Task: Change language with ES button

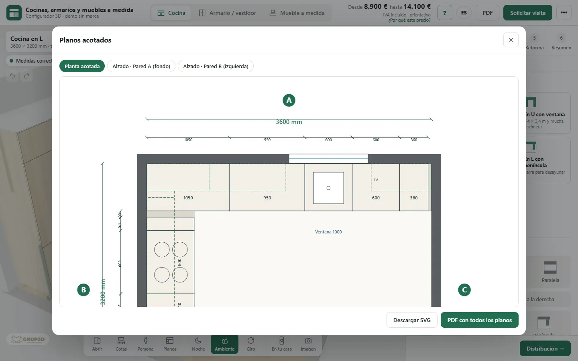Action: [x=464, y=13]
